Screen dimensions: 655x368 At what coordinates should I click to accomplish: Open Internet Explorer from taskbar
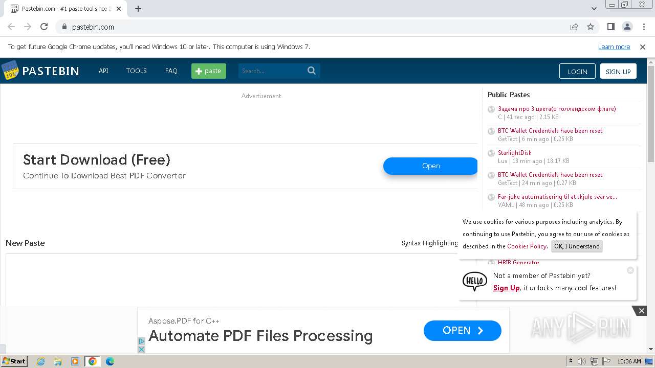(40, 361)
